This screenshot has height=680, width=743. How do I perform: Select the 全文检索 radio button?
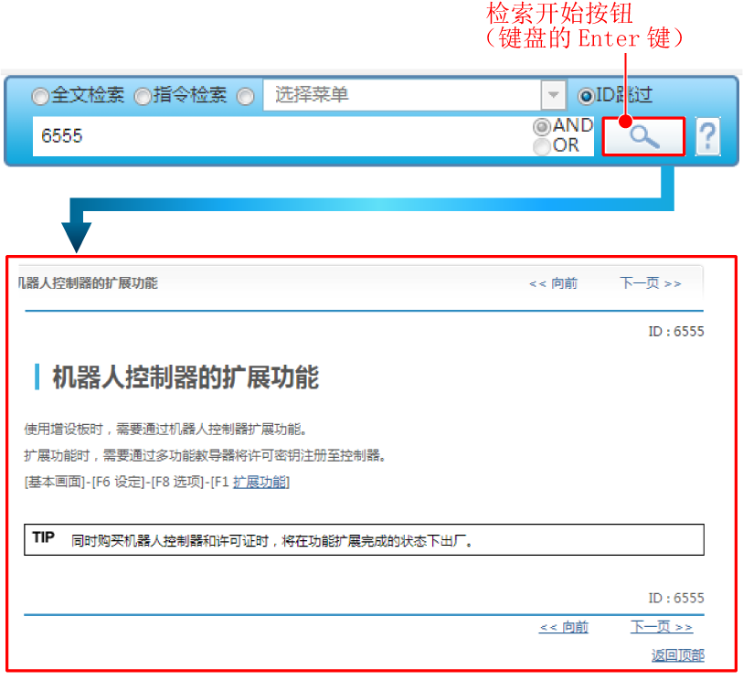40,96
